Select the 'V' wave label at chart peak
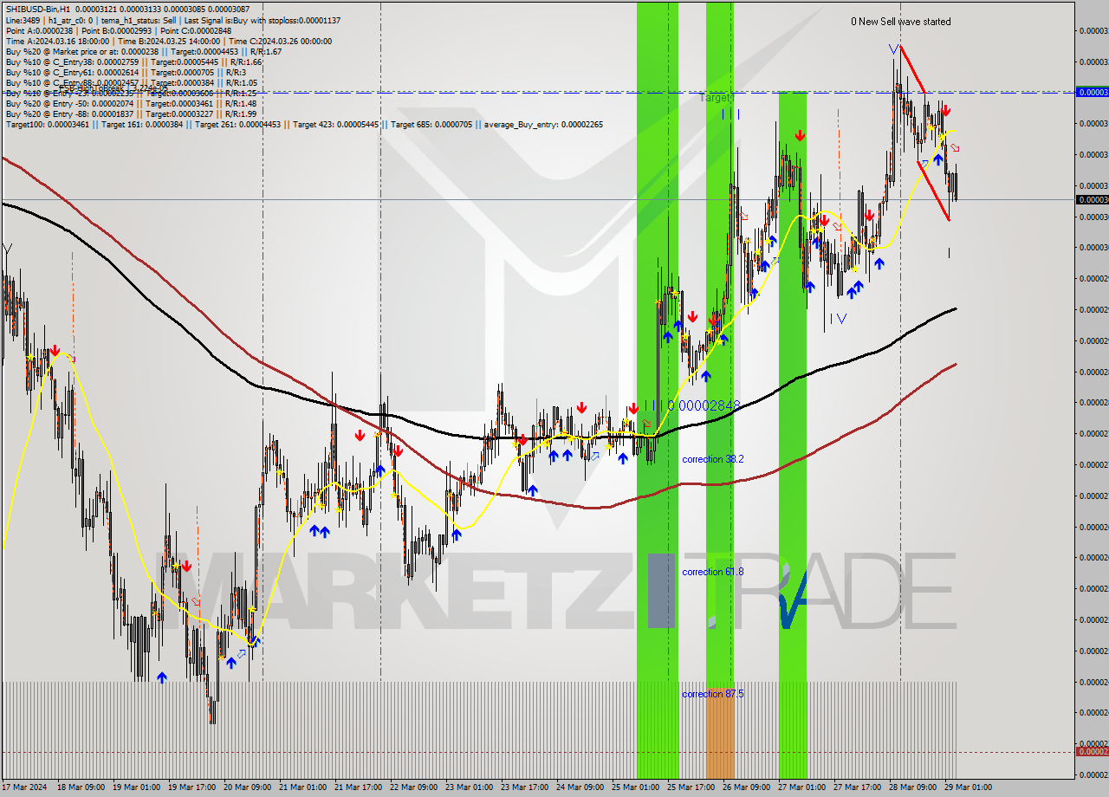The width and height of the screenshot is (1109, 797). [x=892, y=49]
